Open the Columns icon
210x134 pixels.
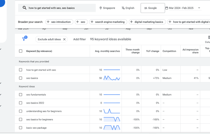click(209, 37)
